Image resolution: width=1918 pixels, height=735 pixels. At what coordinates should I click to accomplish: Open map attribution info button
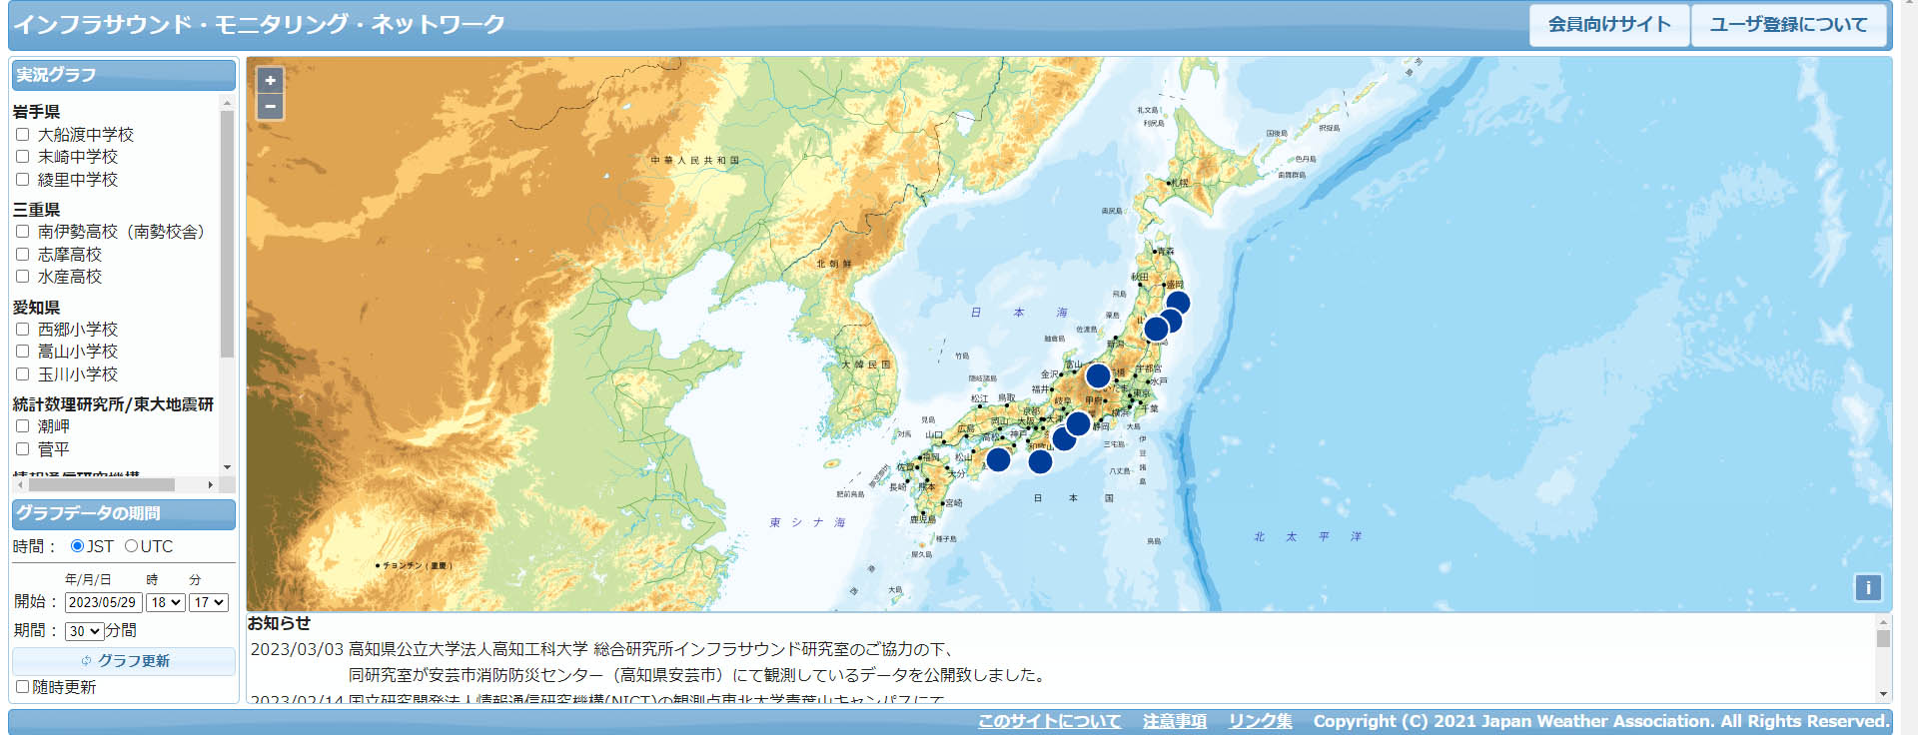tap(1868, 587)
